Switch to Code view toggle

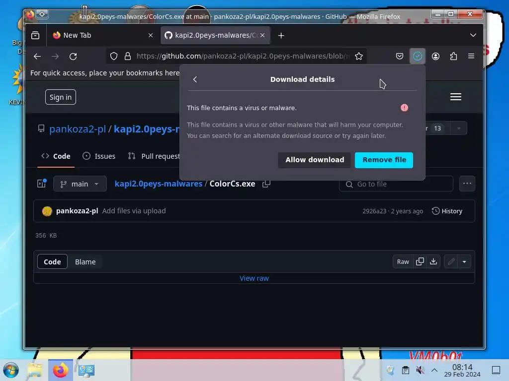52,262
